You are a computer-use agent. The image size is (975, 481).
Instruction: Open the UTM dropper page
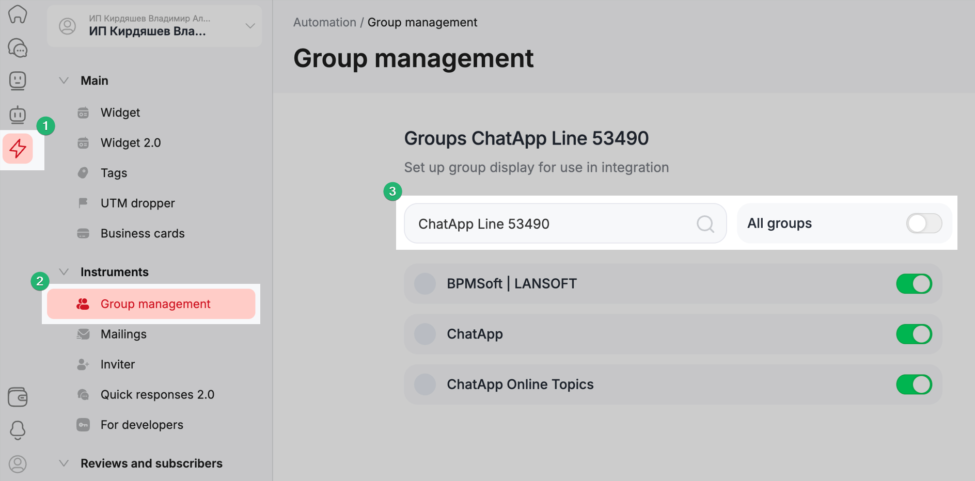pyautogui.click(x=137, y=203)
